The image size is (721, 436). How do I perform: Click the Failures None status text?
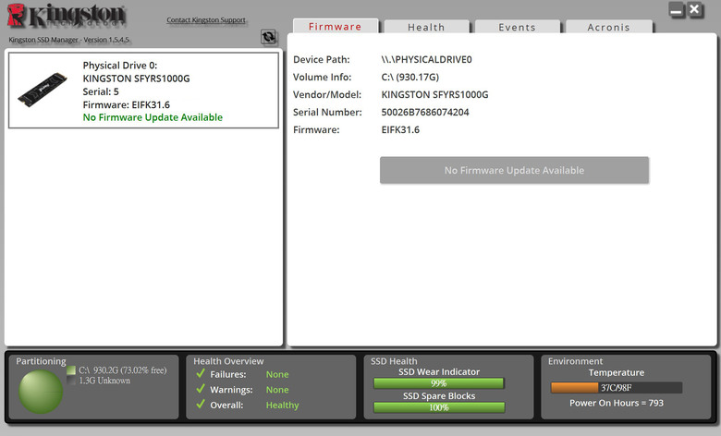point(277,374)
